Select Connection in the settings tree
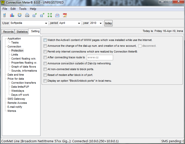The width and height of the screenshot is (185, 144). pos(14,46)
